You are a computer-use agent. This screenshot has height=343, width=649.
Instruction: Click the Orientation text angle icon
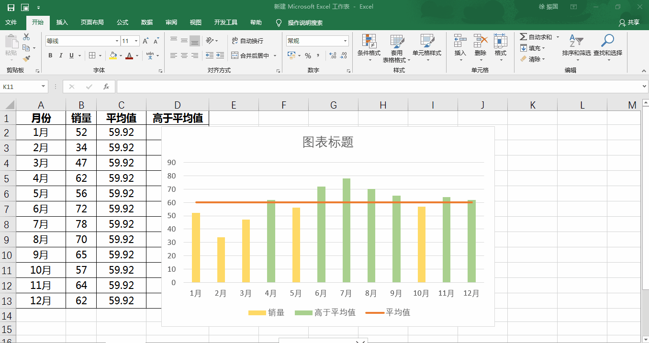[210, 41]
